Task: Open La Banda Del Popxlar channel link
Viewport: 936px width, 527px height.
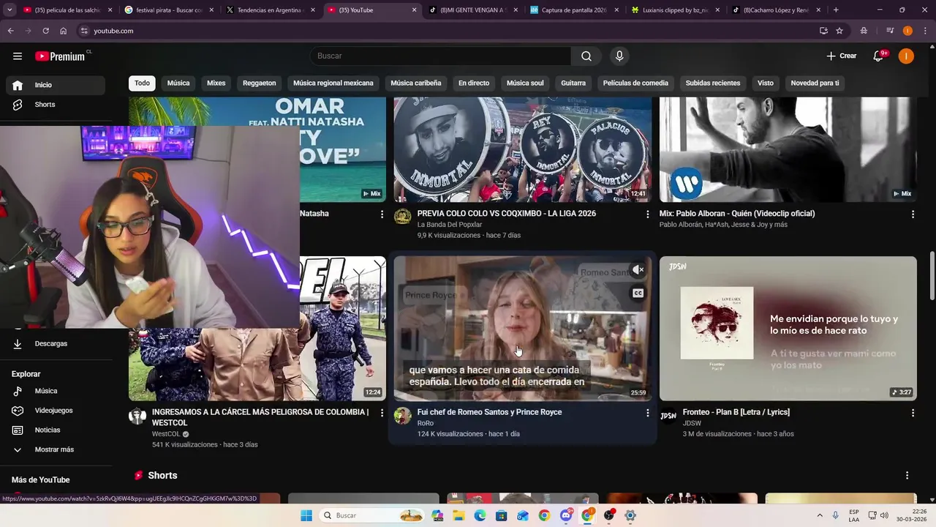Action: [x=450, y=225]
